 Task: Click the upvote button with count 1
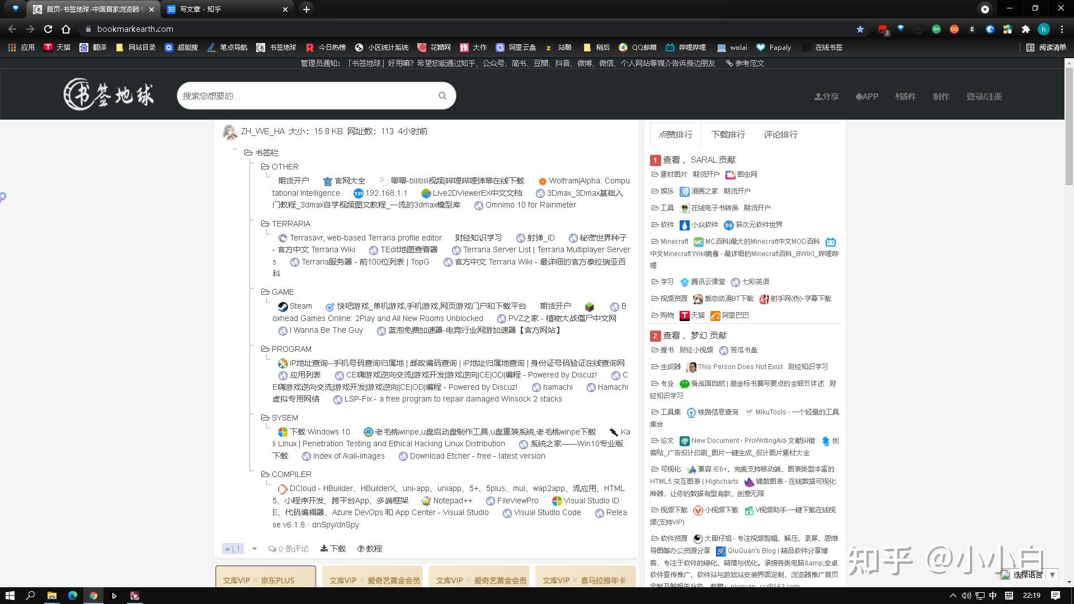pyautogui.click(x=233, y=549)
